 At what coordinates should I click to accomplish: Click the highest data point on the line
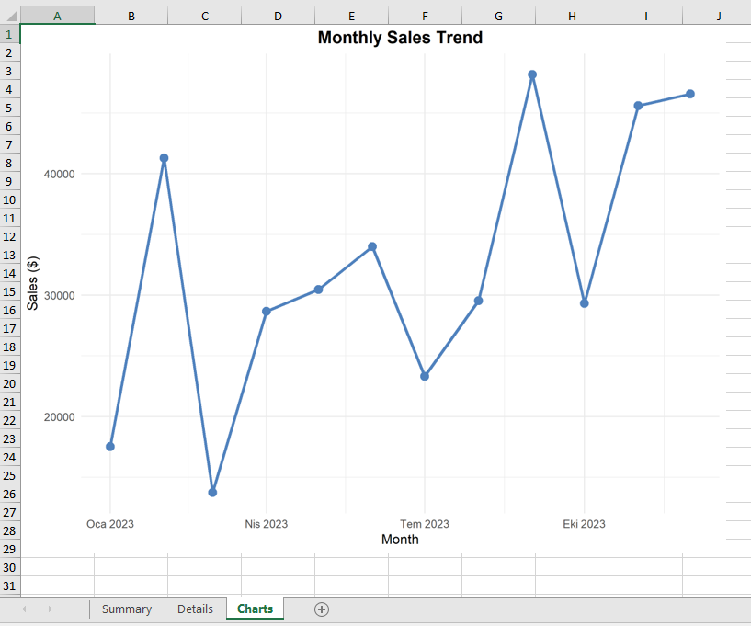(532, 74)
